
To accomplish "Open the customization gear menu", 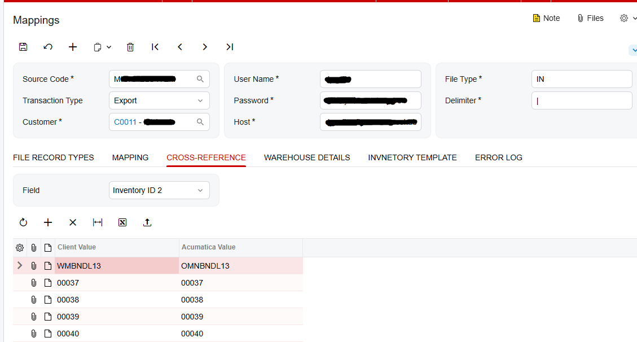I will pos(624,18).
